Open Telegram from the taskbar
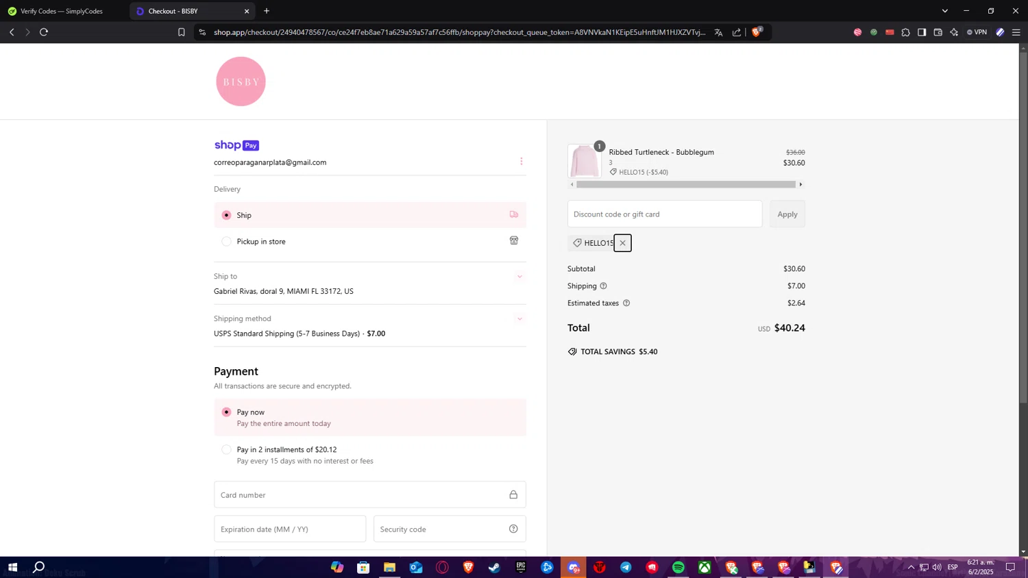The width and height of the screenshot is (1028, 578). coord(626,567)
